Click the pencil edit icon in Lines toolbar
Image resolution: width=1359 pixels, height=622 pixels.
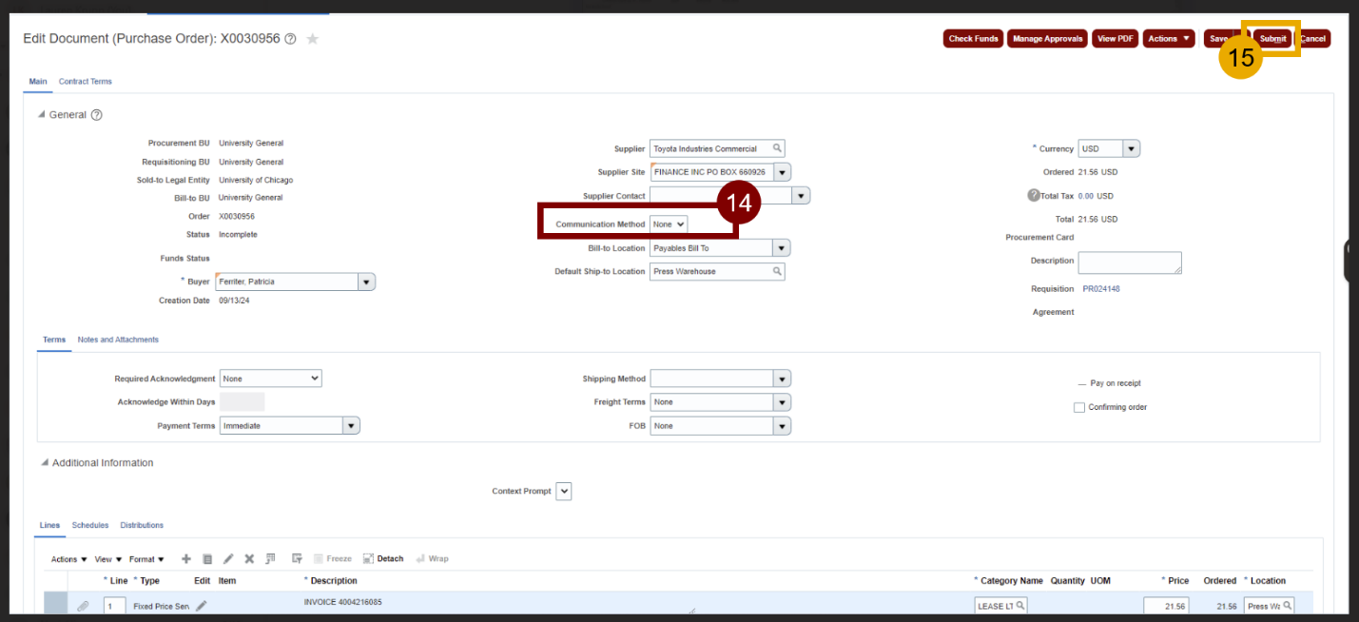point(228,559)
